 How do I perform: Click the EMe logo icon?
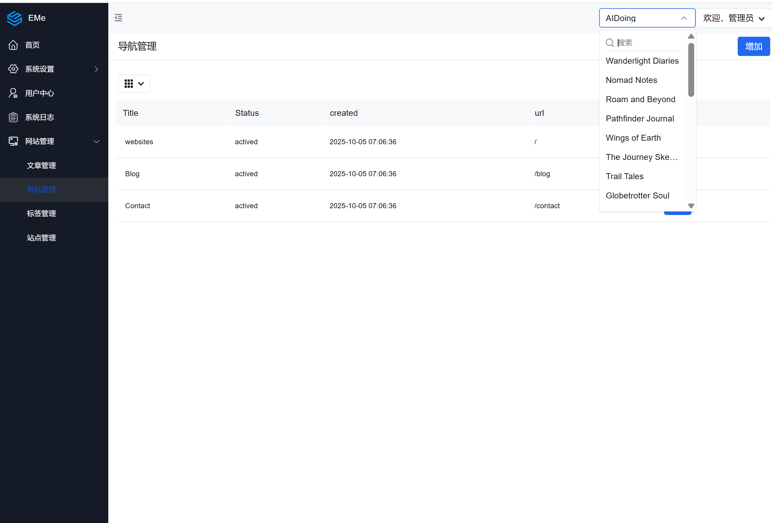point(14,18)
